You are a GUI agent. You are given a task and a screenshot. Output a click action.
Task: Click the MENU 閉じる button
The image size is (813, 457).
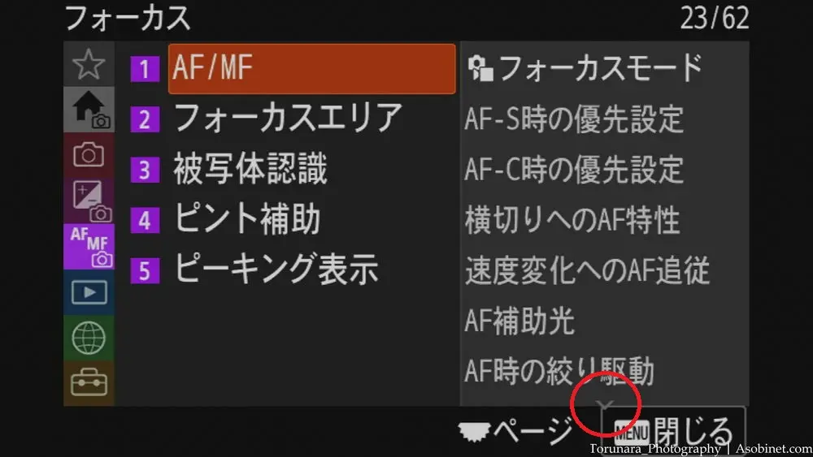point(673,431)
